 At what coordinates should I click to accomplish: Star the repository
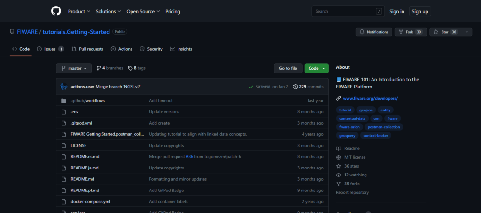pyautogui.click(x=446, y=32)
